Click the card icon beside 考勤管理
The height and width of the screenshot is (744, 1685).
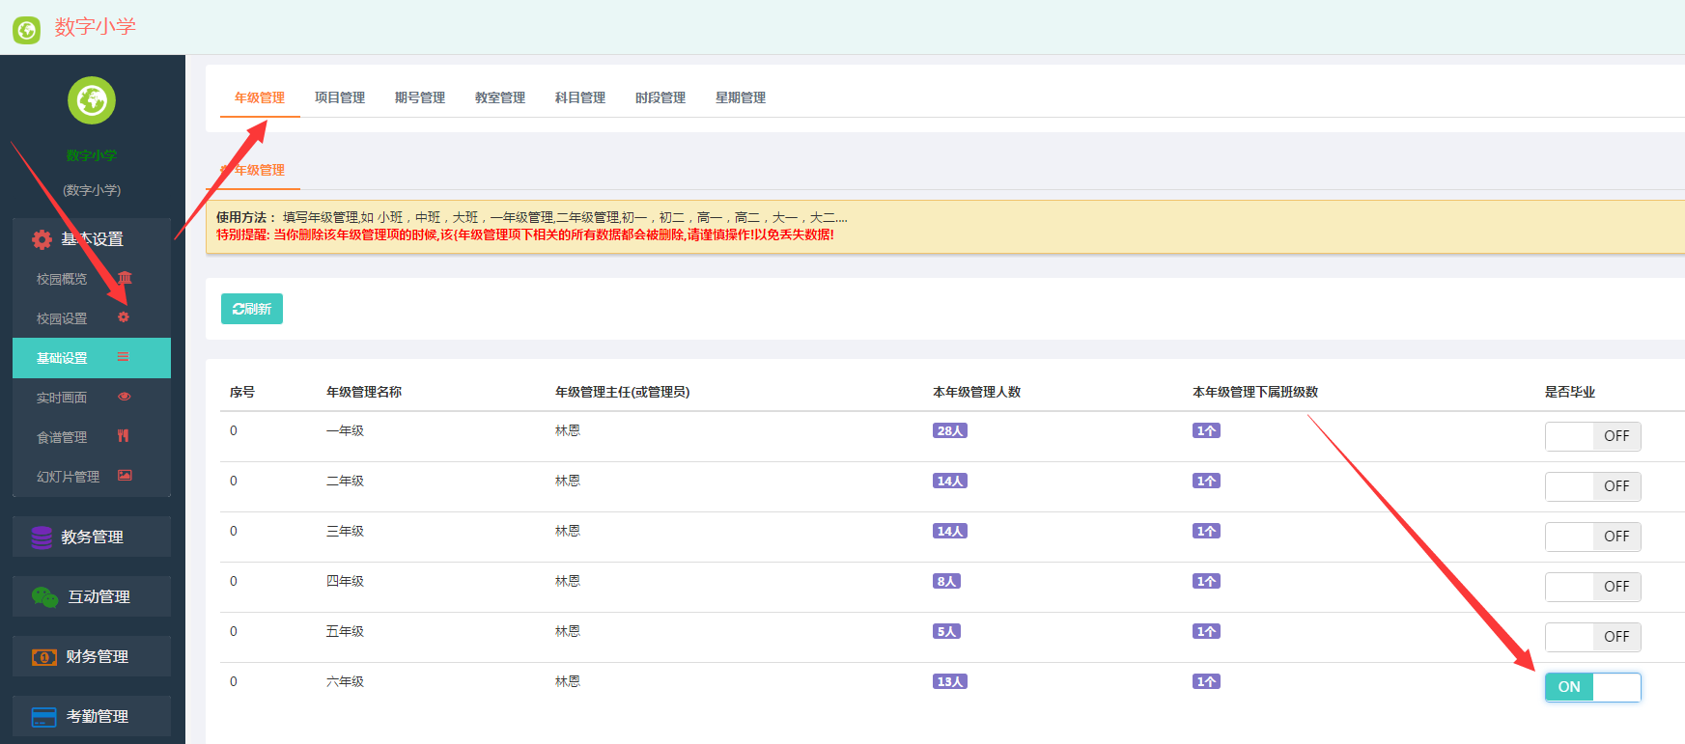[x=44, y=717]
